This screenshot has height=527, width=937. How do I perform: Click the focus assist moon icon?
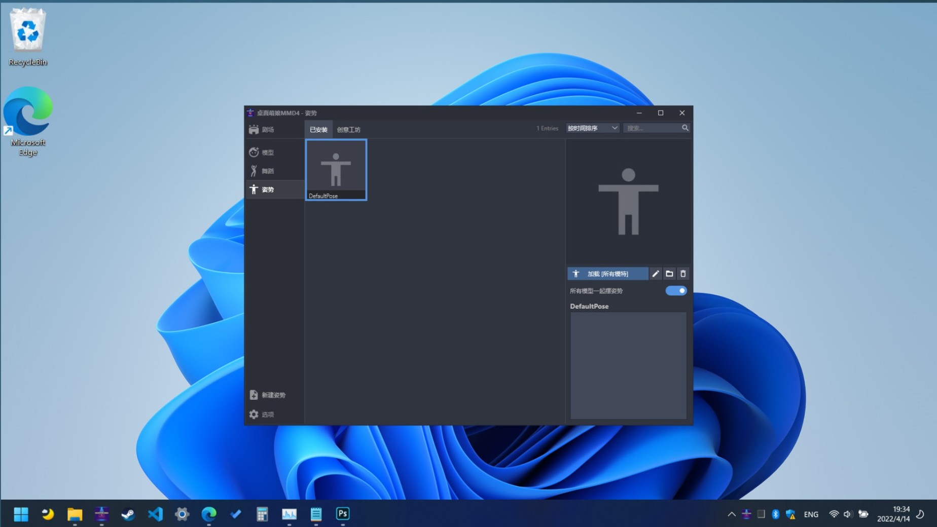920,514
